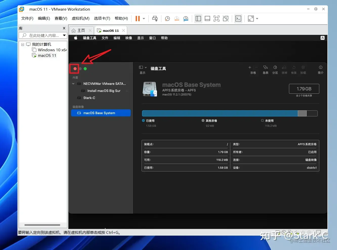Click the VMware enter full screen icon

point(216,18)
